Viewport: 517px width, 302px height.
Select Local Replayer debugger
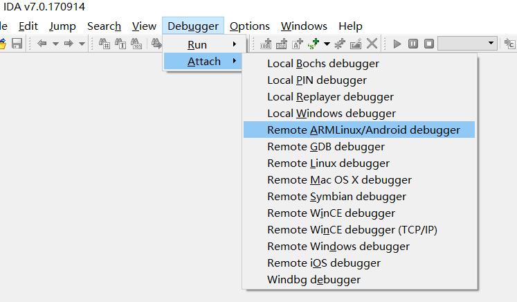pos(359,97)
